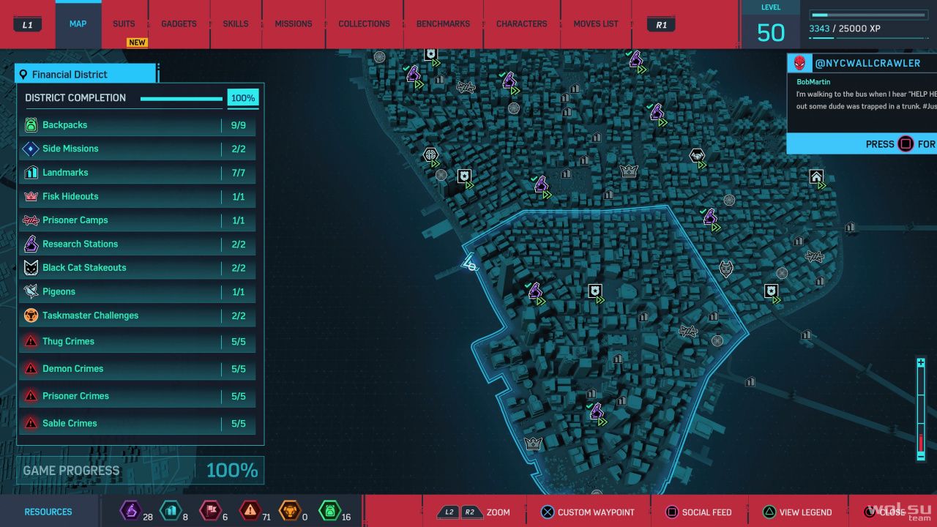Click the View Legend button

tap(796, 512)
